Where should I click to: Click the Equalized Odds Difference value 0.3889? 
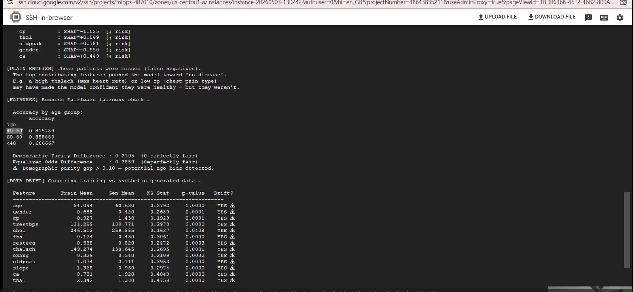click(125, 162)
